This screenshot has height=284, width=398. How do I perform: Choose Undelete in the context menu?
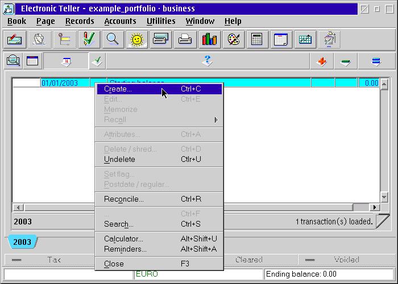click(x=159, y=159)
